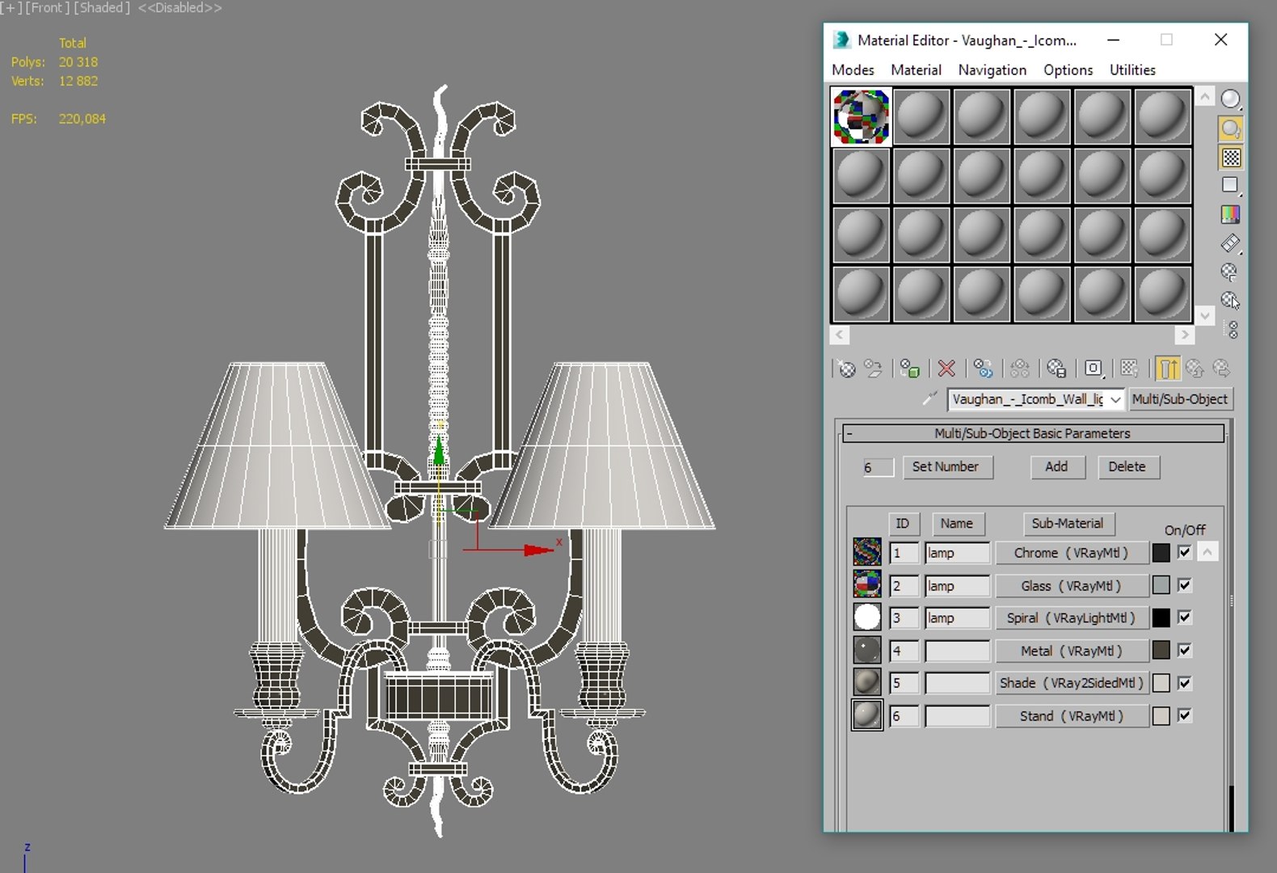Click Go Forward to Sibling icon
The height and width of the screenshot is (873, 1277).
coord(1222,369)
